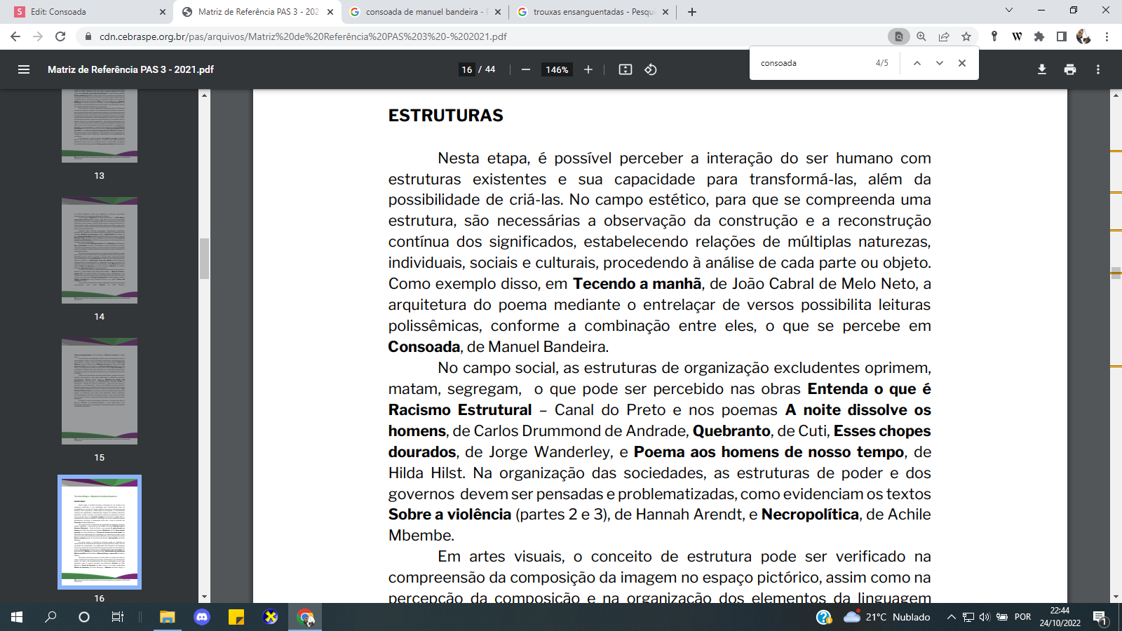Bookmark this tab with the star icon
The image size is (1122, 631).
(966, 36)
